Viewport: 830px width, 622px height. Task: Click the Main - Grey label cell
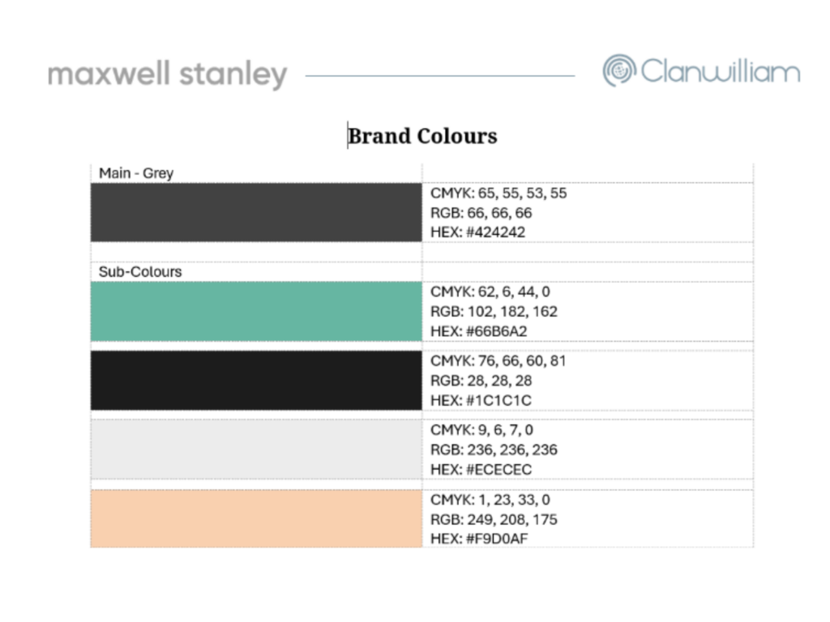pos(136,173)
